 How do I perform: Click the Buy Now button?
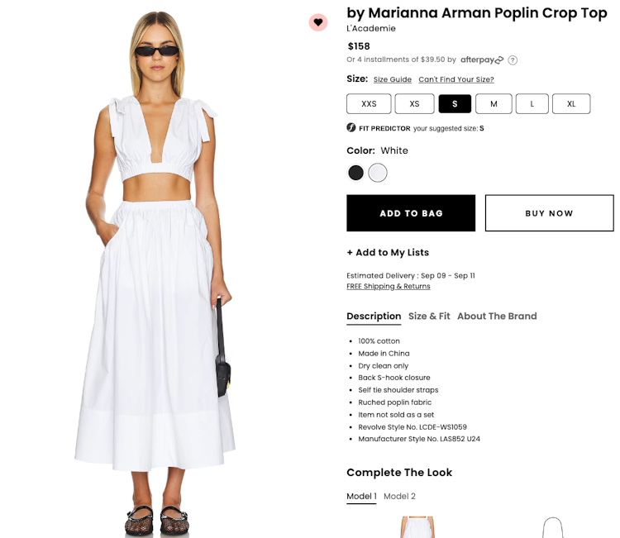click(549, 213)
